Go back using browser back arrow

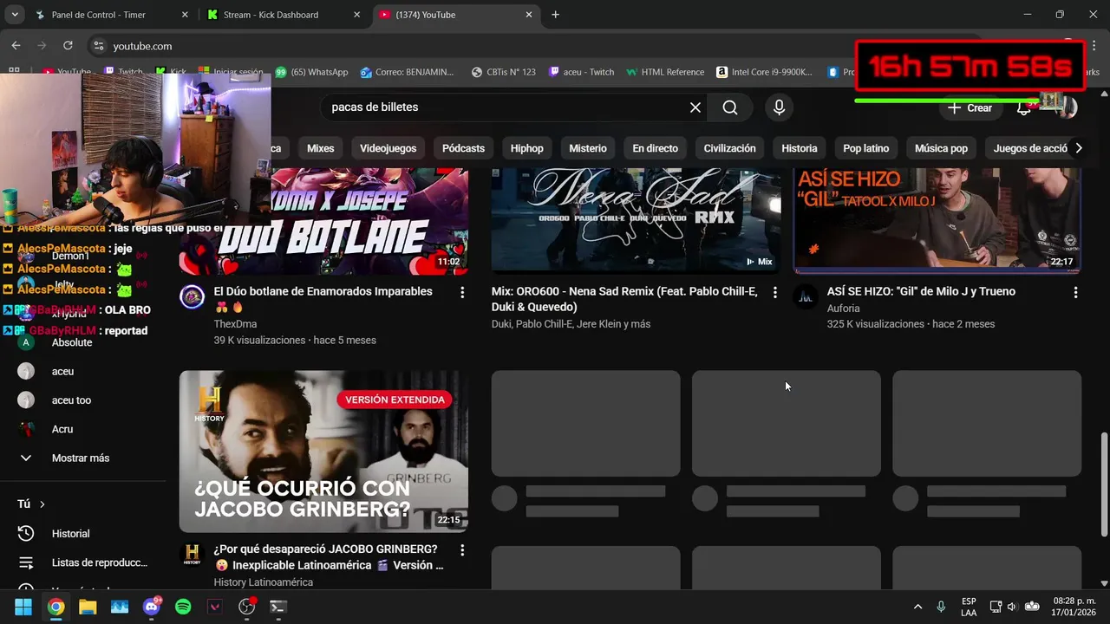(x=16, y=46)
